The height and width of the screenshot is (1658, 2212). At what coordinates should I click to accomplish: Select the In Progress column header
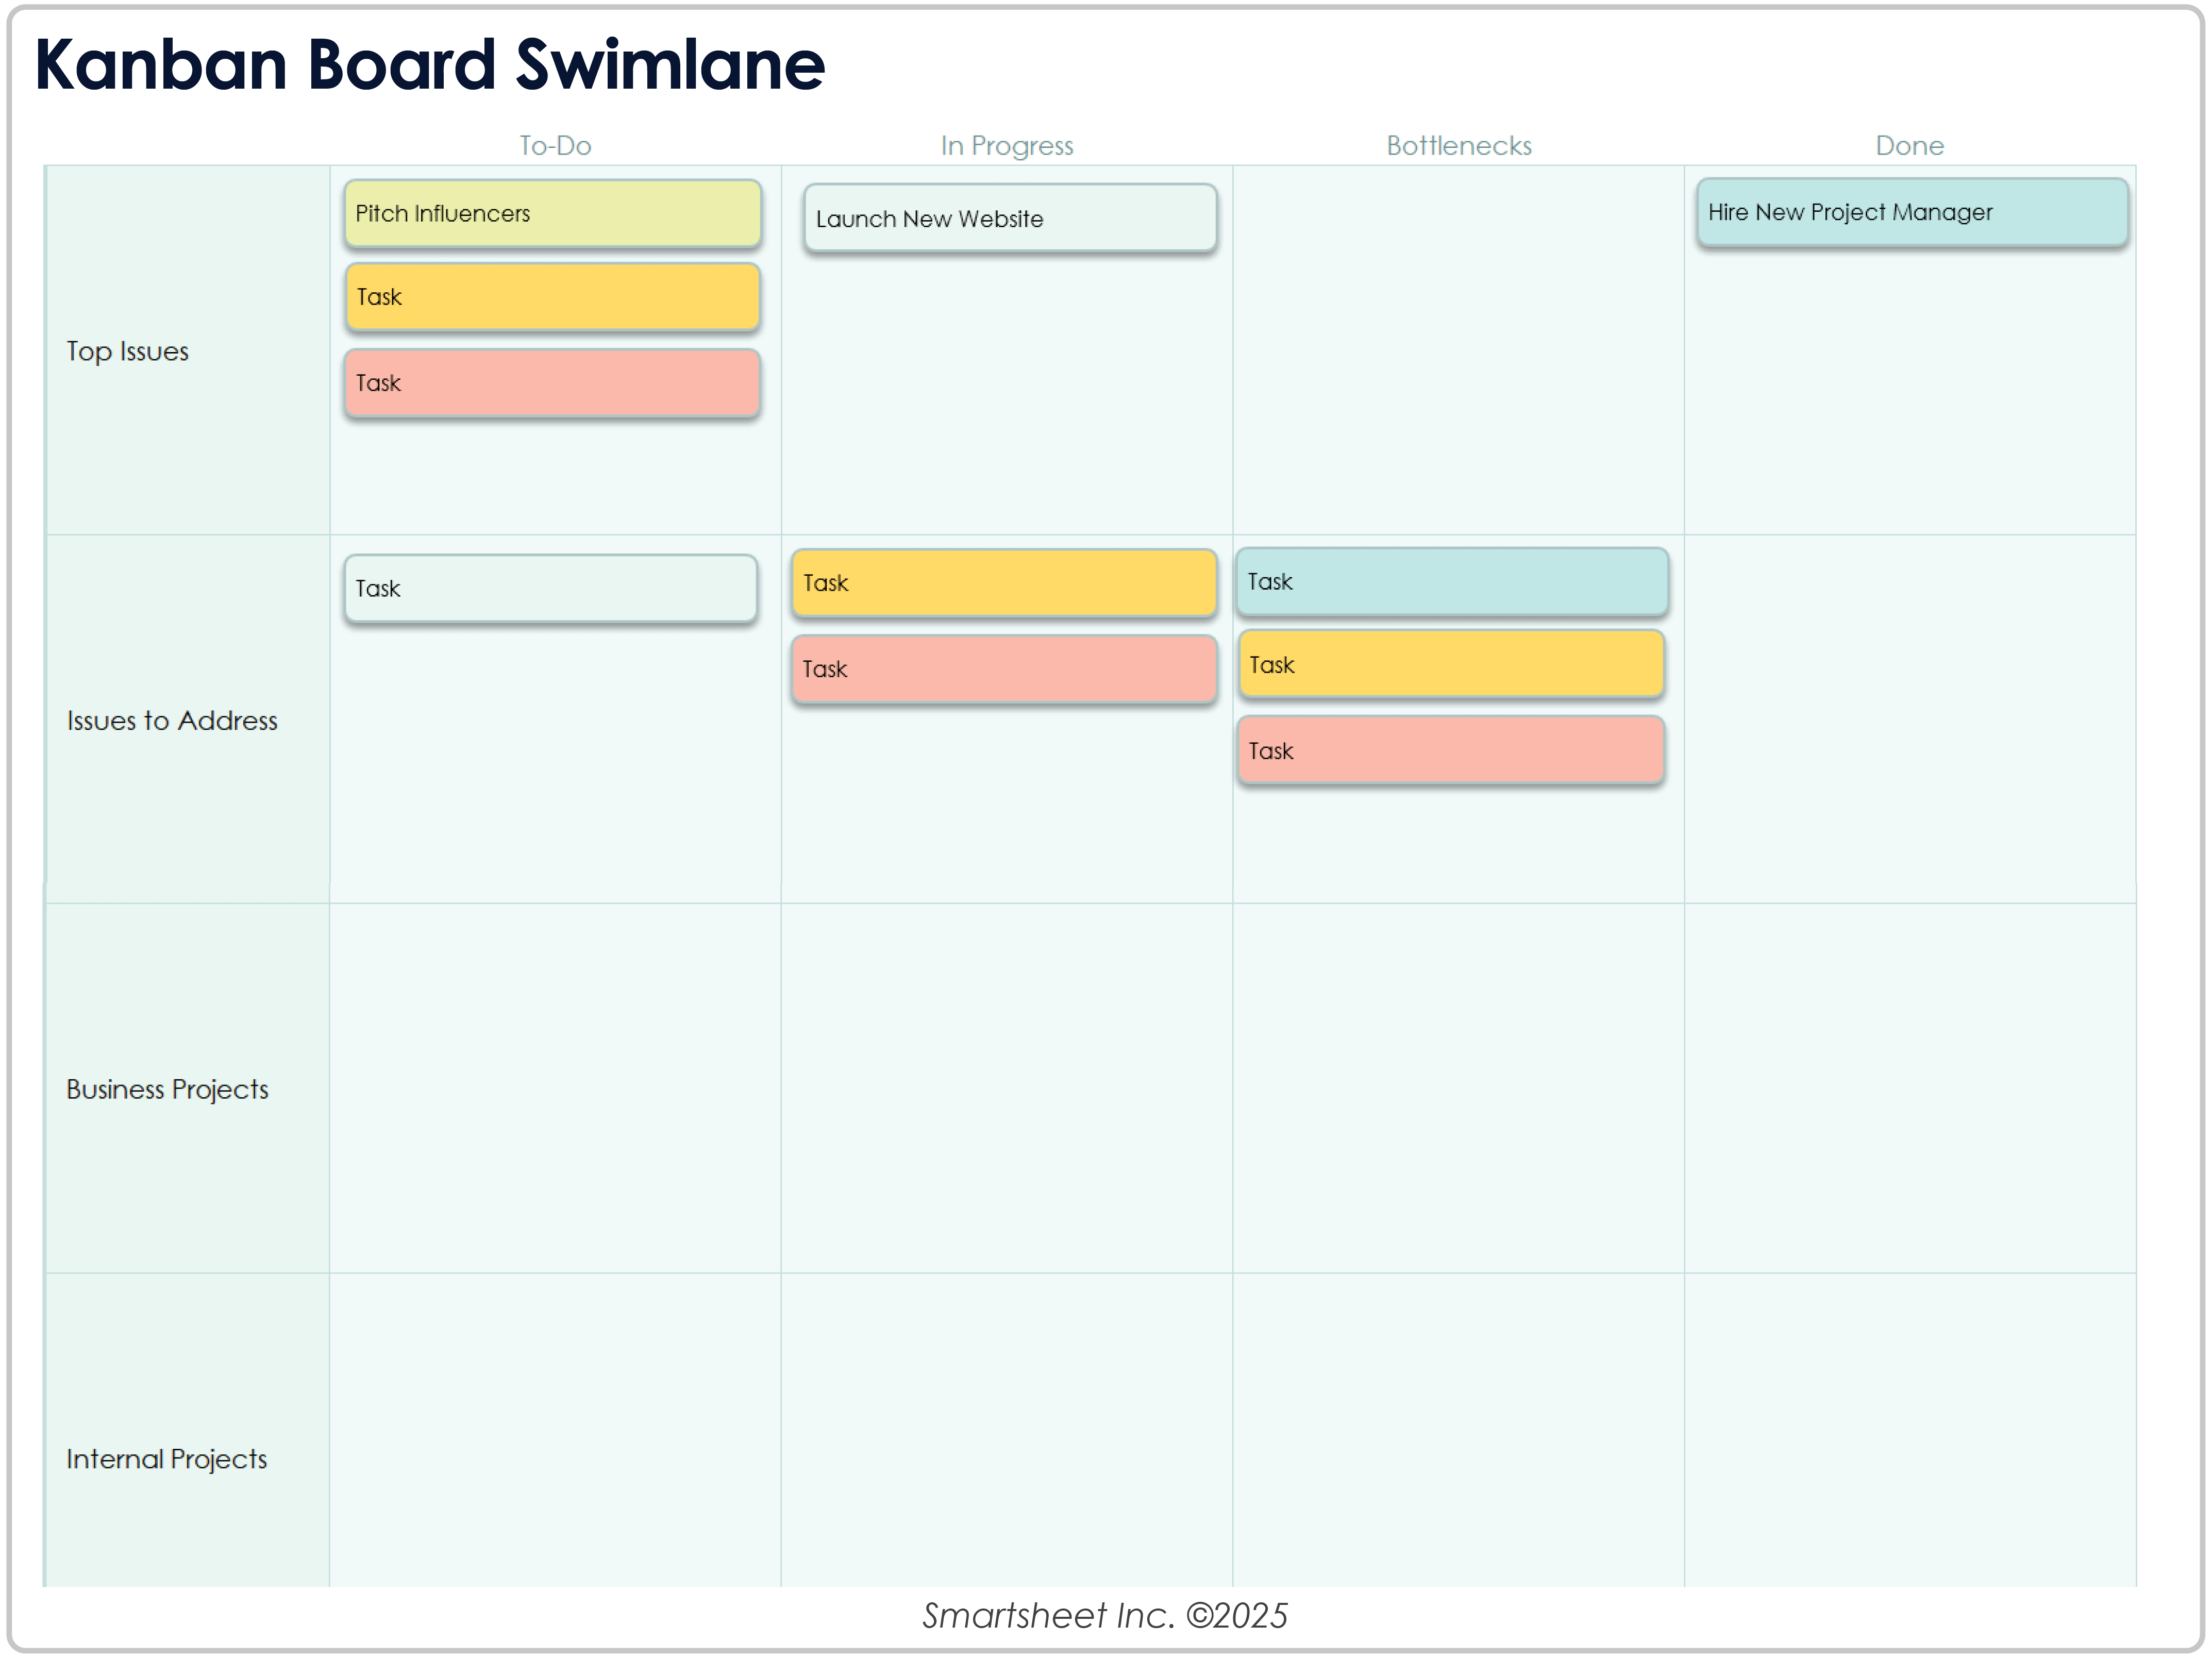1006,146
